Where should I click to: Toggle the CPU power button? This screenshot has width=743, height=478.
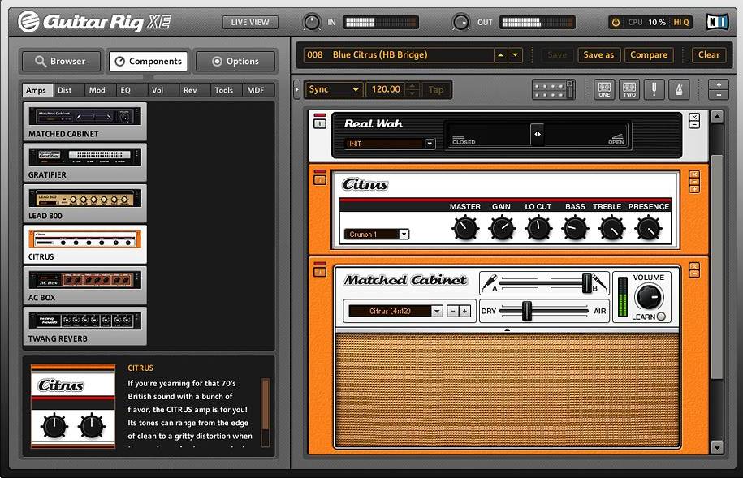click(616, 22)
